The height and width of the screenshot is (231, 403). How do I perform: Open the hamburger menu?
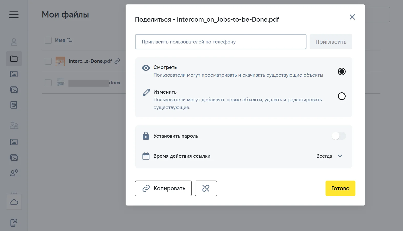pyautogui.click(x=14, y=15)
